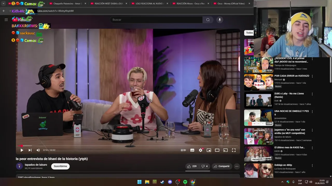The image size is (332, 186).
Task: Open Spotify from the taskbar
Action: [x=185, y=182]
